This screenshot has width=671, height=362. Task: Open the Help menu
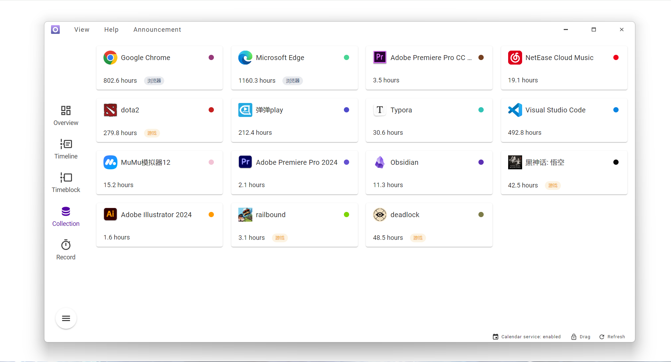point(111,30)
